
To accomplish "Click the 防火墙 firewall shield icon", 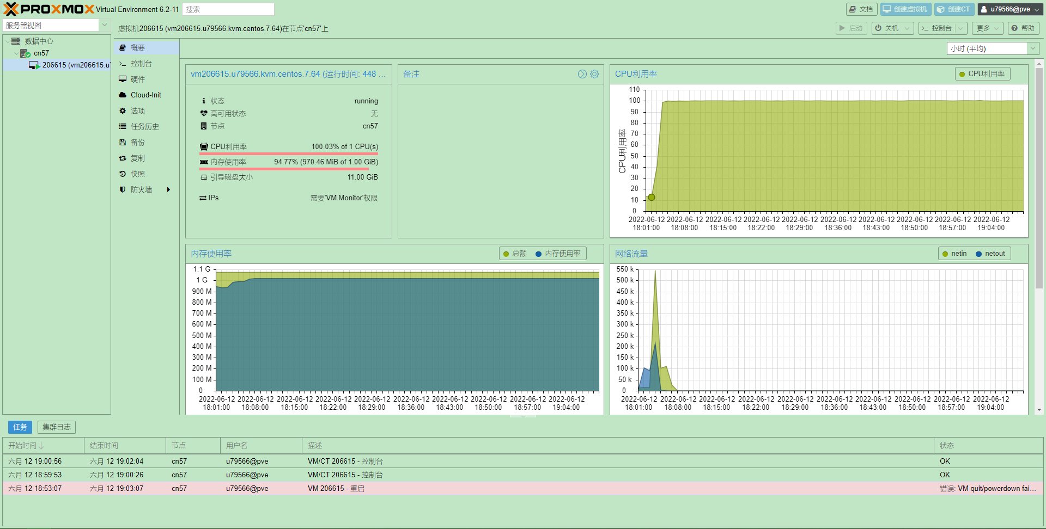I will [123, 190].
